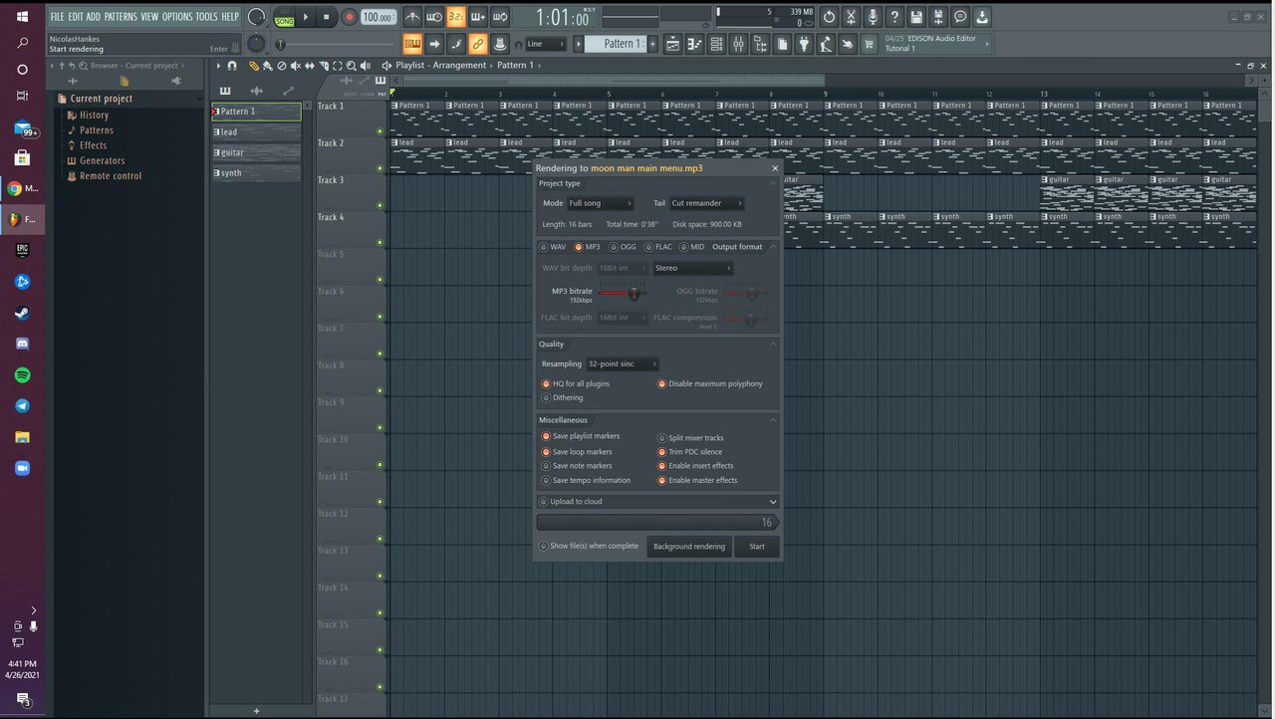Toggle Trim PDC silence
This screenshot has width=1275, height=719.
pos(689,452)
